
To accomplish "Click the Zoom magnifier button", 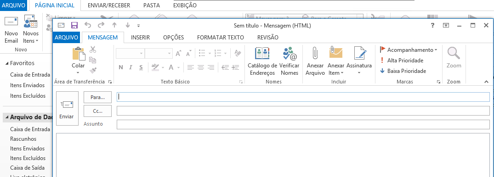I will (454, 57).
